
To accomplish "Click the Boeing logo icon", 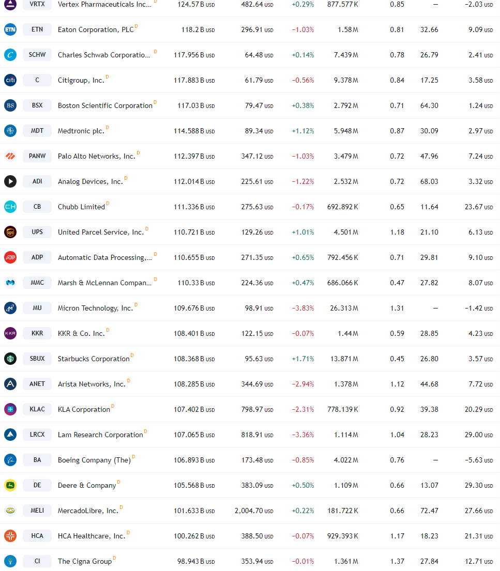I will point(10,460).
